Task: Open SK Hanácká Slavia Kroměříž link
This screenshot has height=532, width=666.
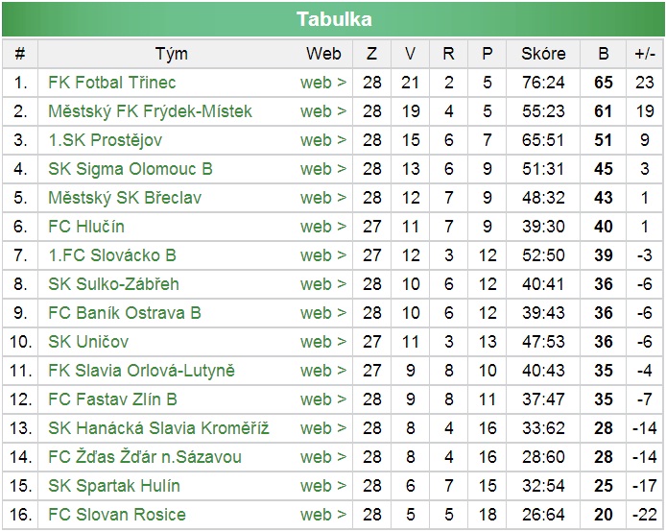Action: (158, 428)
